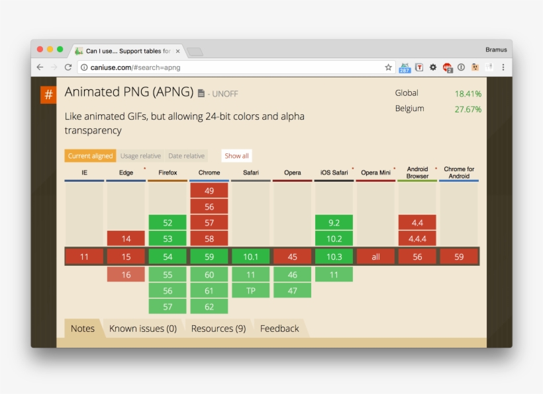
Task: Click the Firefox column header
Action: coord(168,173)
